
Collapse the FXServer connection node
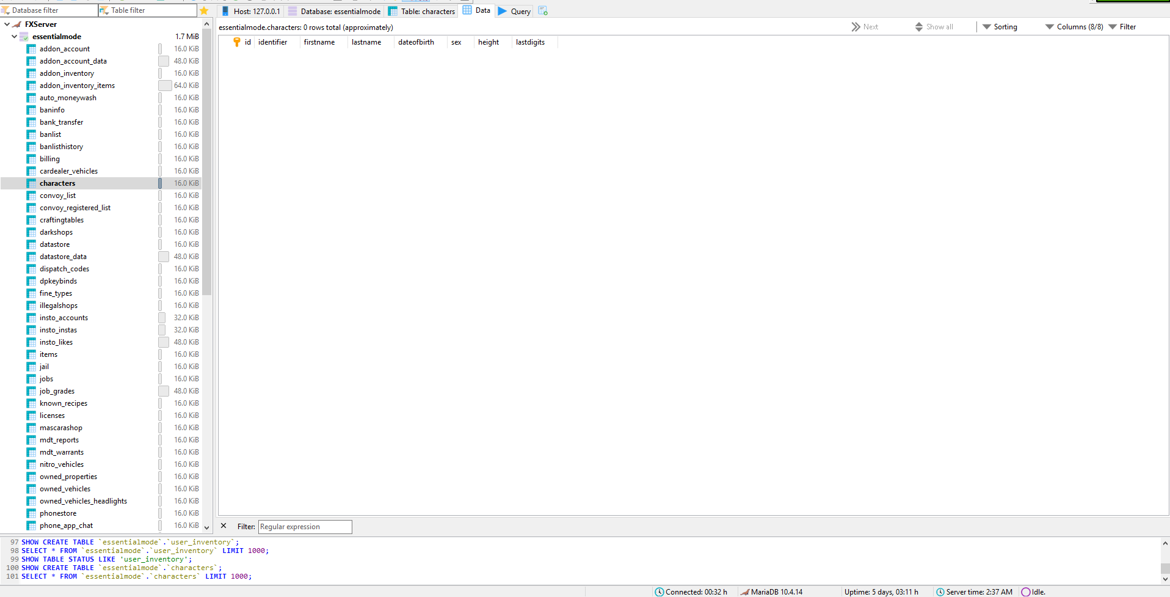point(6,24)
